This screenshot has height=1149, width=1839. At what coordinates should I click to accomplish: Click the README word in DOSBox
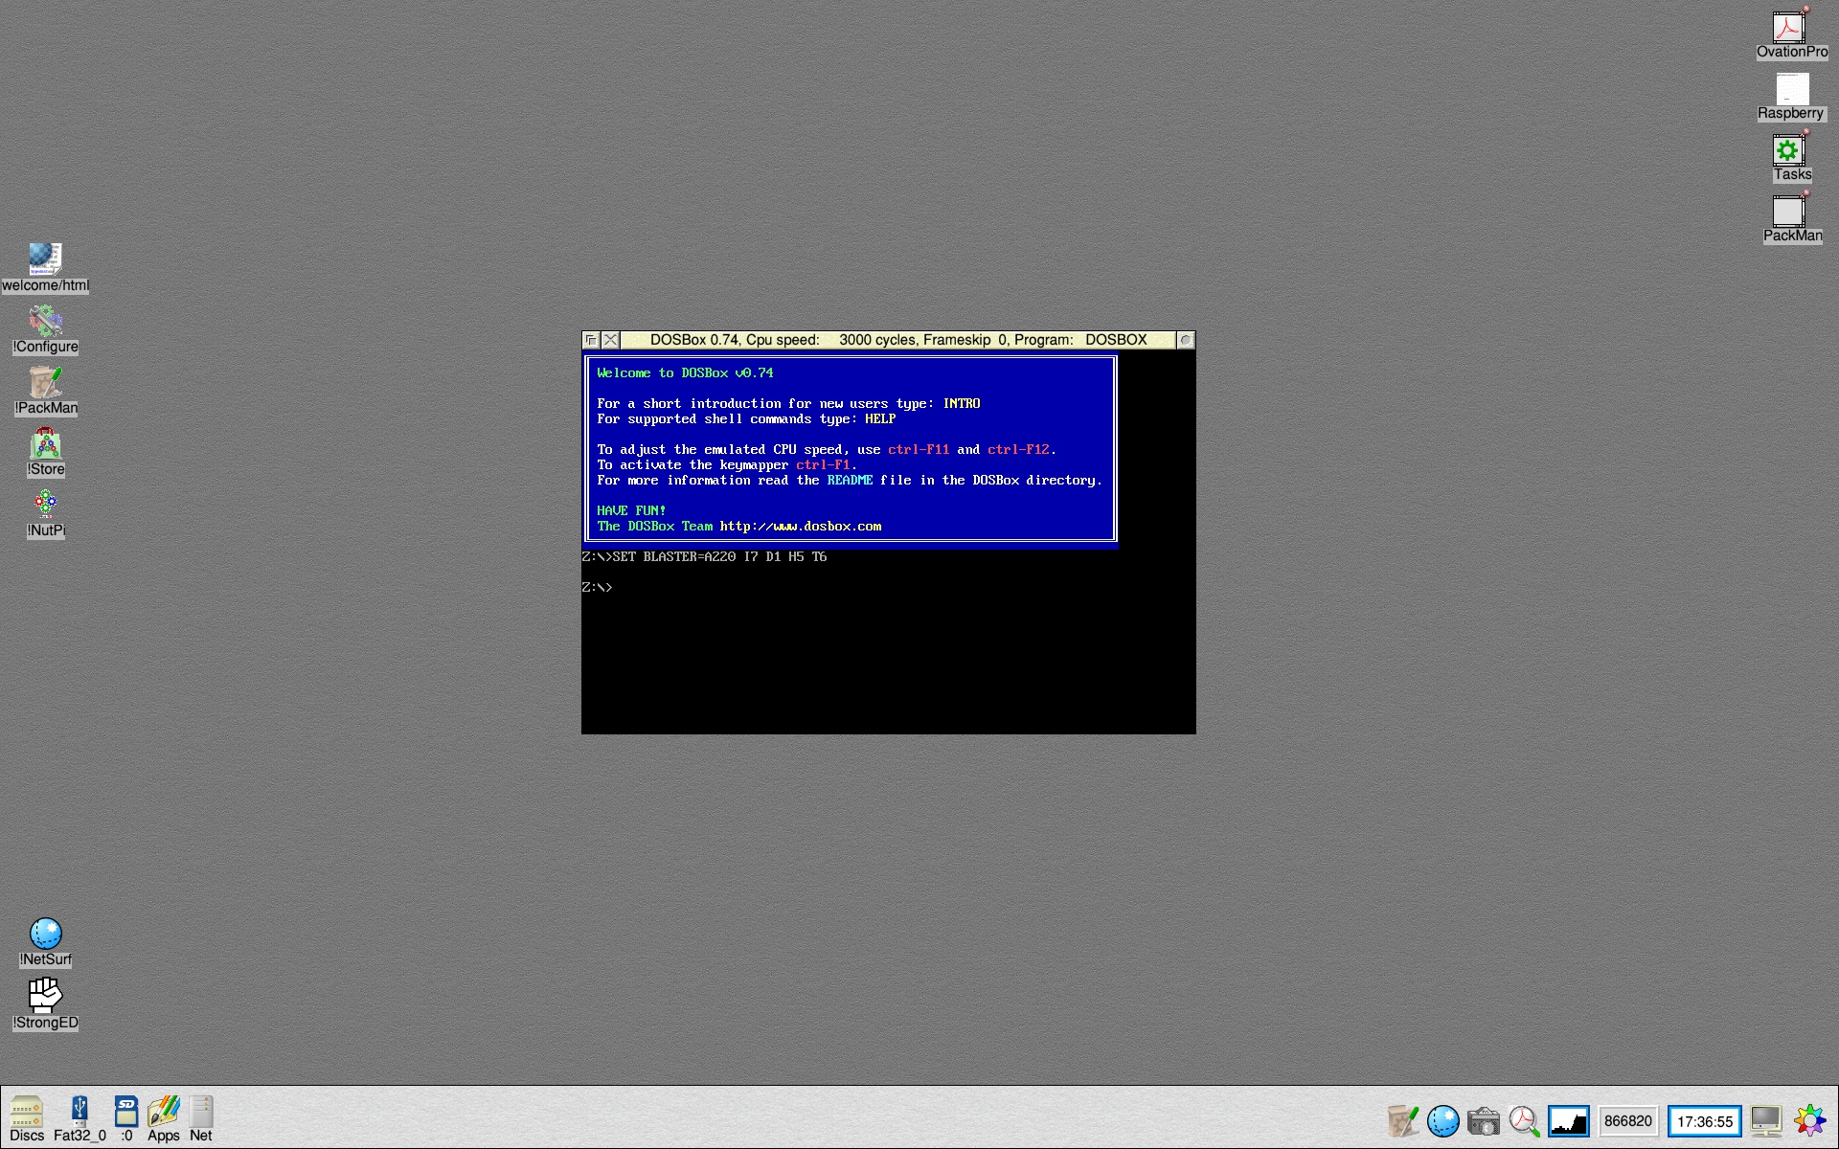850,480
